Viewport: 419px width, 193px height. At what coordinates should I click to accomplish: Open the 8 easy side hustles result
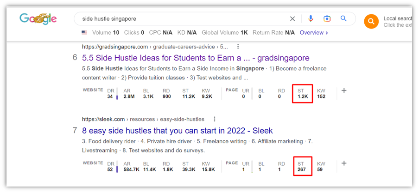coord(178,131)
